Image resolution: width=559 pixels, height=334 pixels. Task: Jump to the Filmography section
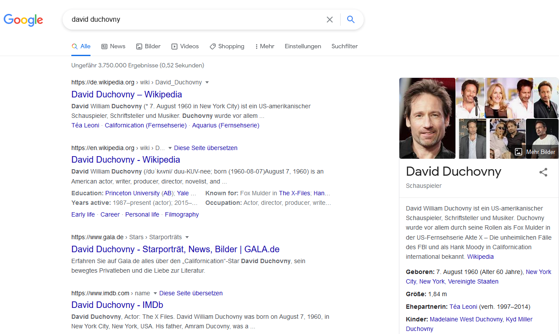point(182,214)
